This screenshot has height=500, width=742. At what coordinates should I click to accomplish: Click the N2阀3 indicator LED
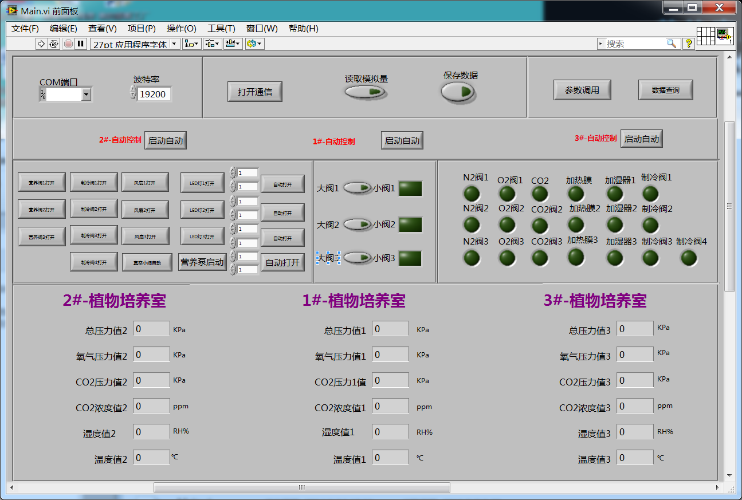(472, 258)
